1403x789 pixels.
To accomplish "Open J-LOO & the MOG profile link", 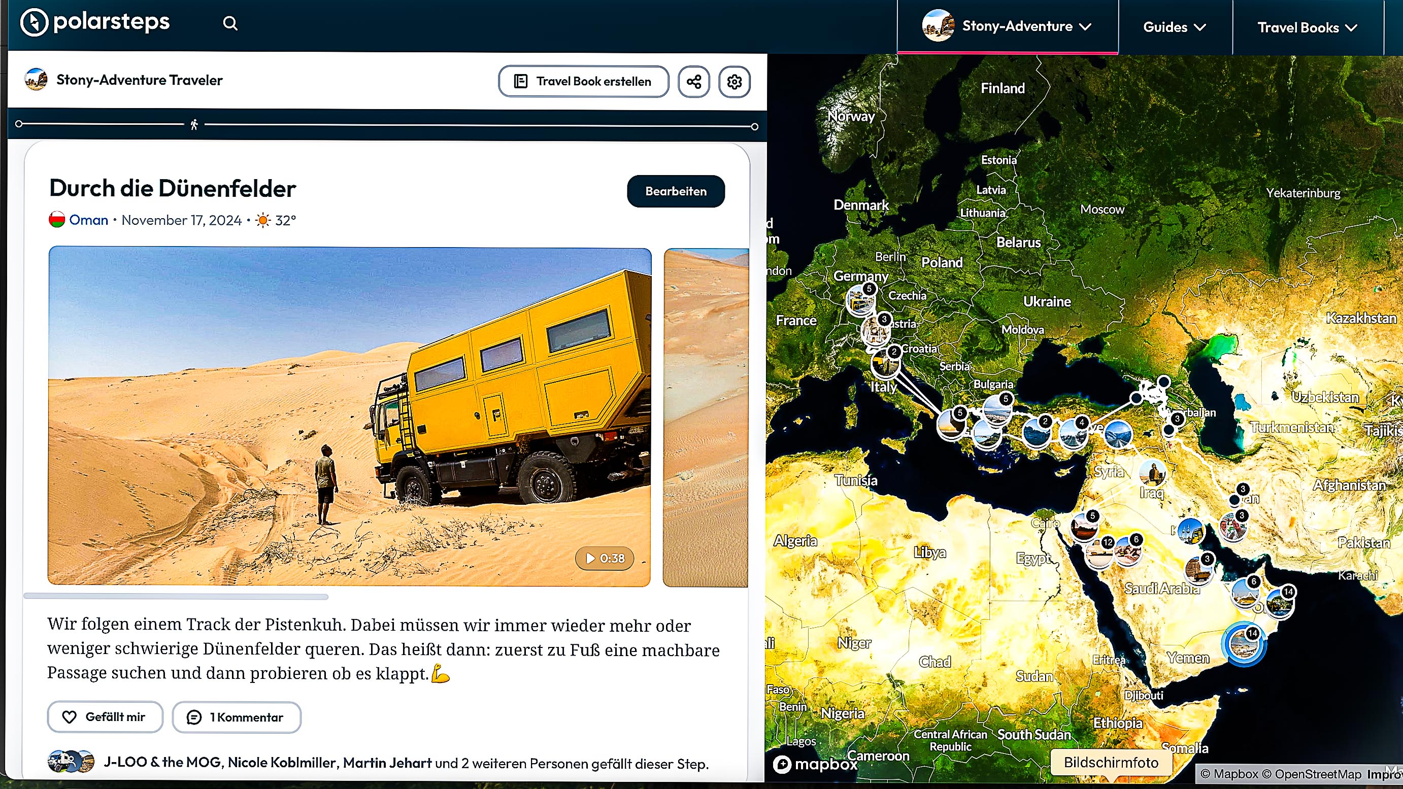I will click(x=162, y=762).
